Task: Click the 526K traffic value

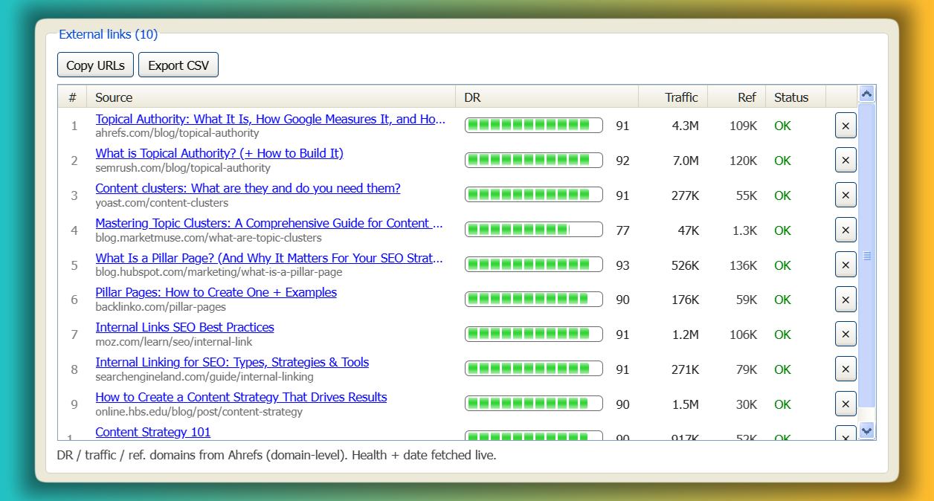Action: click(x=685, y=265)
